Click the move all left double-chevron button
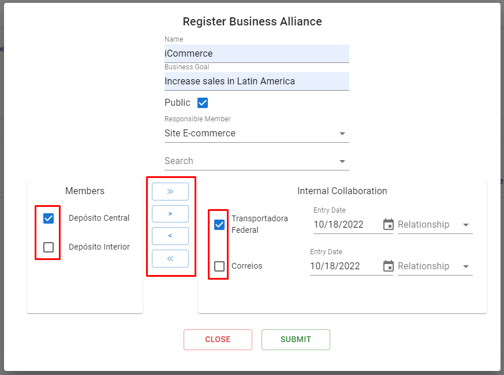Screen dimensions: 504x375 click(170, 259)
